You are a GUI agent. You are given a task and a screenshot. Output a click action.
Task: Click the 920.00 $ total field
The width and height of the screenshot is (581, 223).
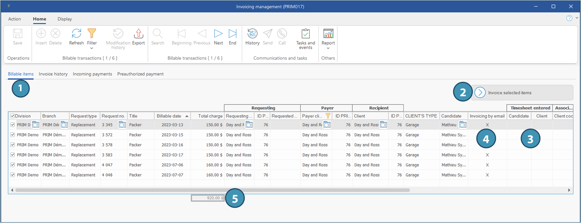208,198
